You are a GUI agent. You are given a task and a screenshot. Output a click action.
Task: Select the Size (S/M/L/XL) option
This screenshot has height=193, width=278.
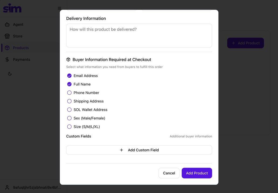point(69,127)
